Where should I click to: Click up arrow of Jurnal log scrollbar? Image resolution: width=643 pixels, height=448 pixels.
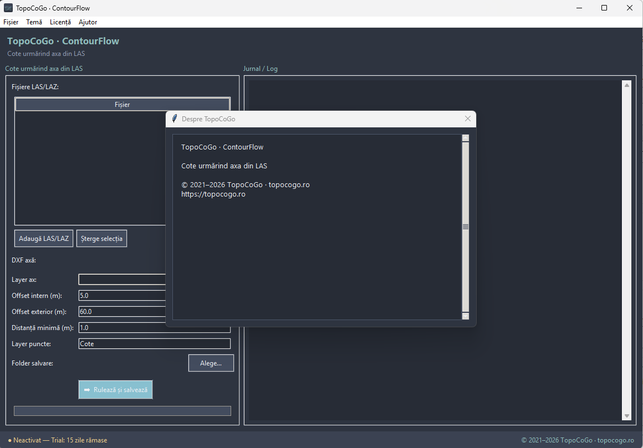tap(626, 85)
